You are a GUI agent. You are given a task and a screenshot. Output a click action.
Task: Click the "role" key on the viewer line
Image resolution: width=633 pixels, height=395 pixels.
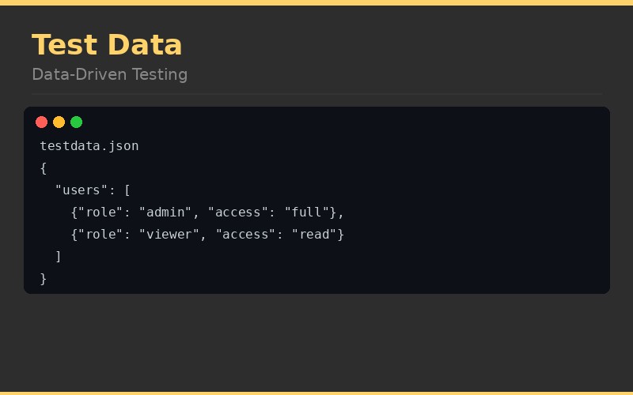[x=101, y=235]
